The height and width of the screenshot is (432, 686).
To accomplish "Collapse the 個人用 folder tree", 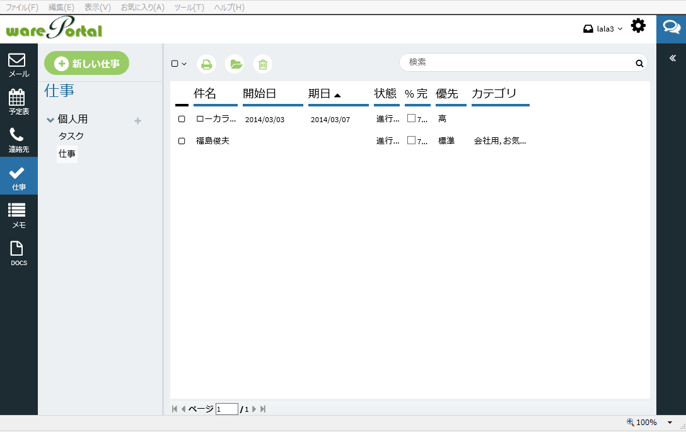I will [50, 120].
